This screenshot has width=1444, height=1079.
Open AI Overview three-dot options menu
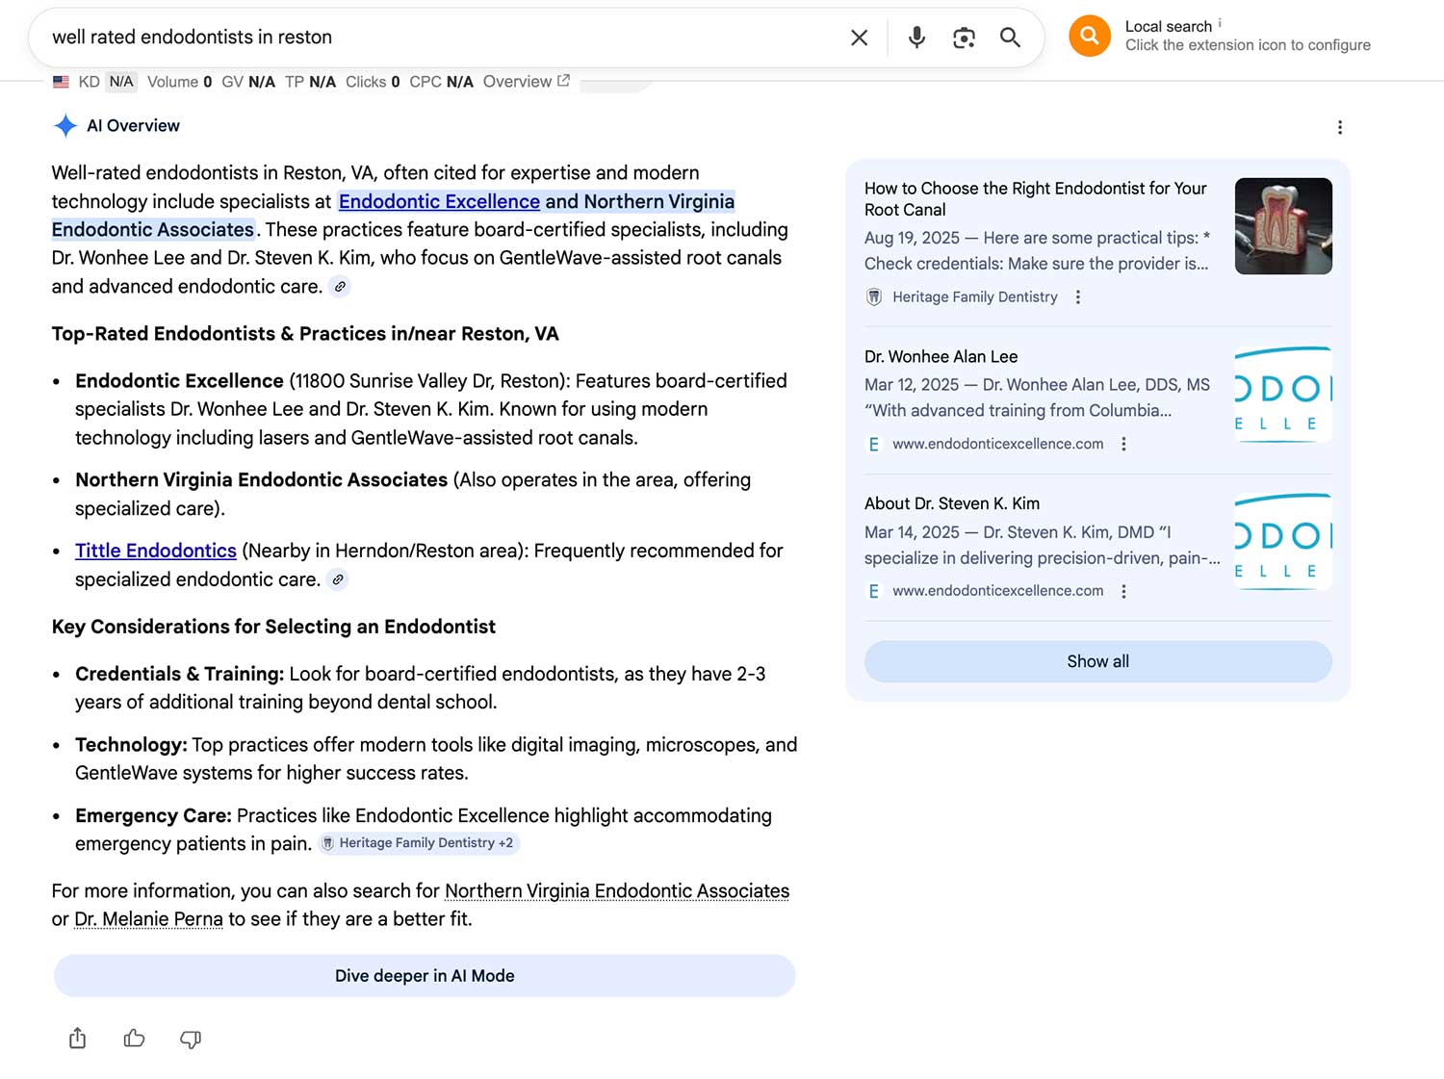click(x=1339, y=127)
